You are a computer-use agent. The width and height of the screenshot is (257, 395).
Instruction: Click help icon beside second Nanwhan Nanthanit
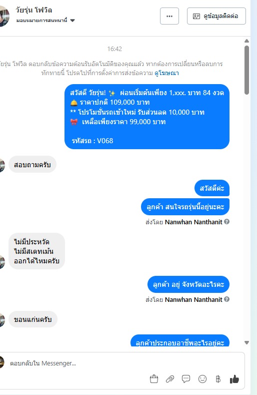coord(227,299)
